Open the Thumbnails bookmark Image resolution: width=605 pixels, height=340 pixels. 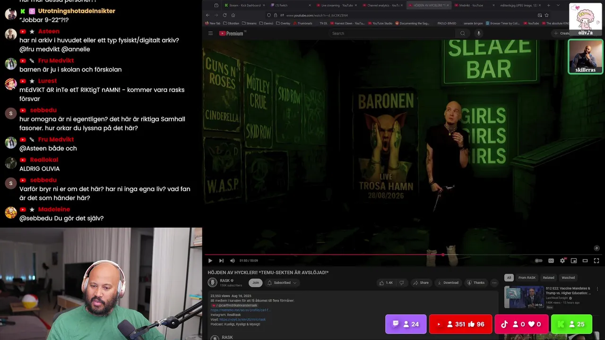[302, 23]
